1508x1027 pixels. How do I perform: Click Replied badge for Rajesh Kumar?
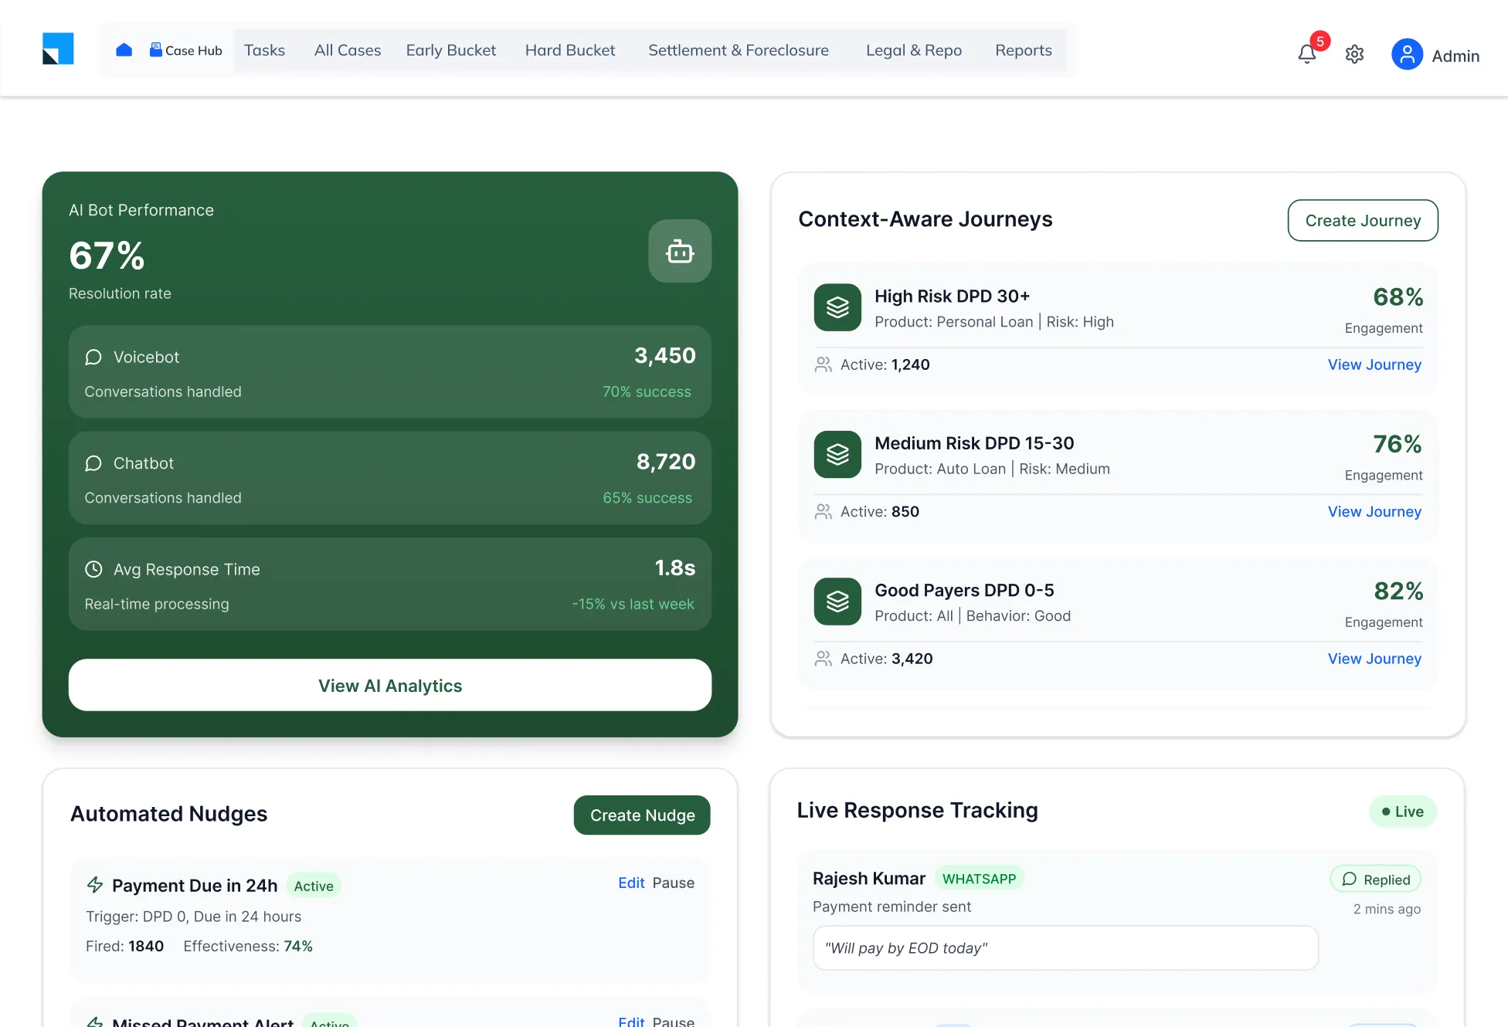1376,879
